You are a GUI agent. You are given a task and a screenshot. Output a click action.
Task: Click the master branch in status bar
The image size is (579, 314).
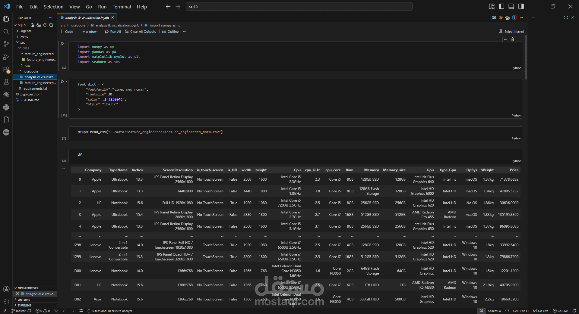coord(18,311)
